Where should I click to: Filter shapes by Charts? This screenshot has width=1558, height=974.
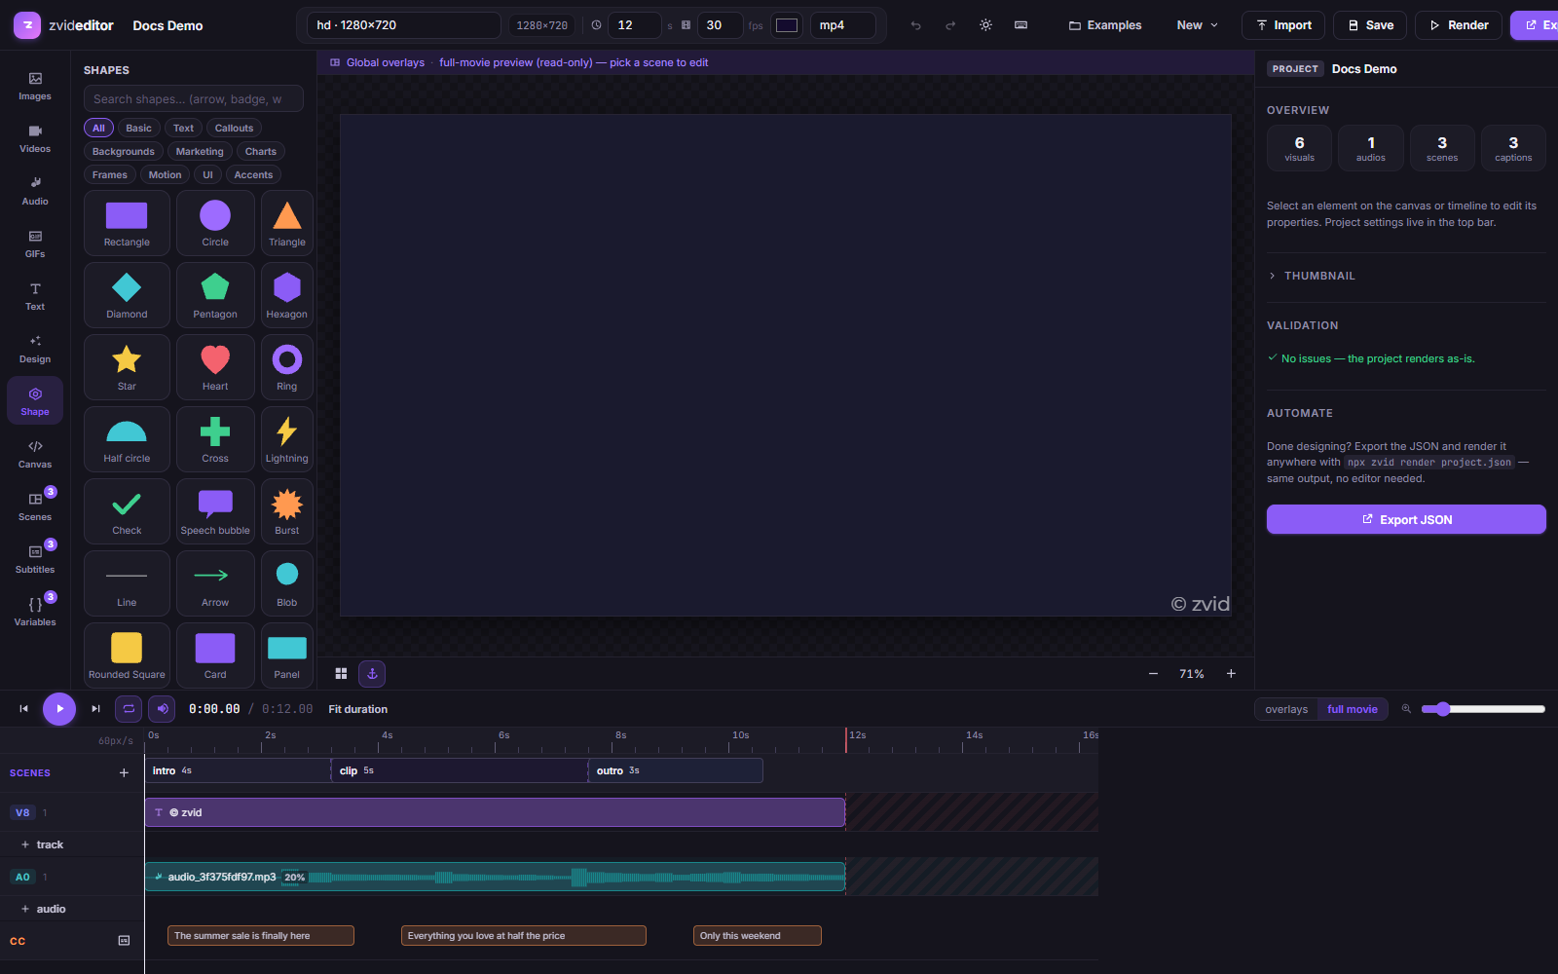click(x=261, y=151)
